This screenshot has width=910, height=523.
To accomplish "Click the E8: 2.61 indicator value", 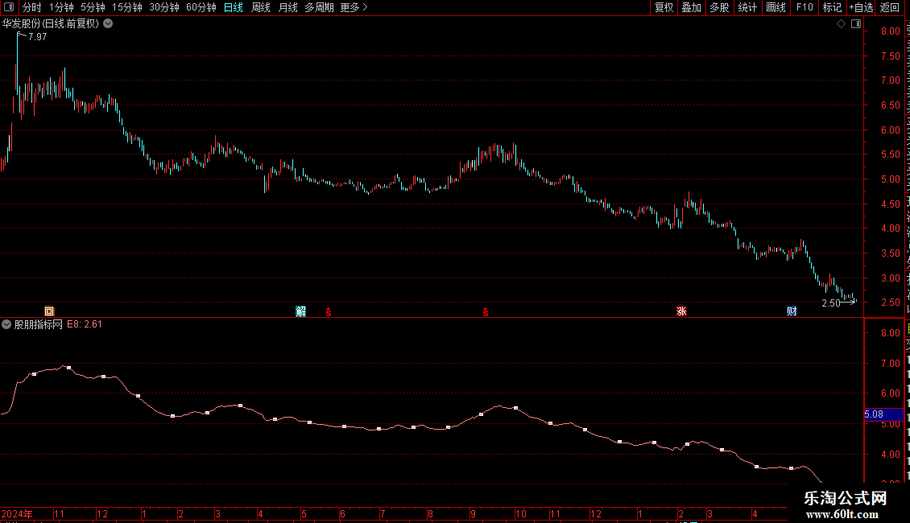I will point(85,325).
